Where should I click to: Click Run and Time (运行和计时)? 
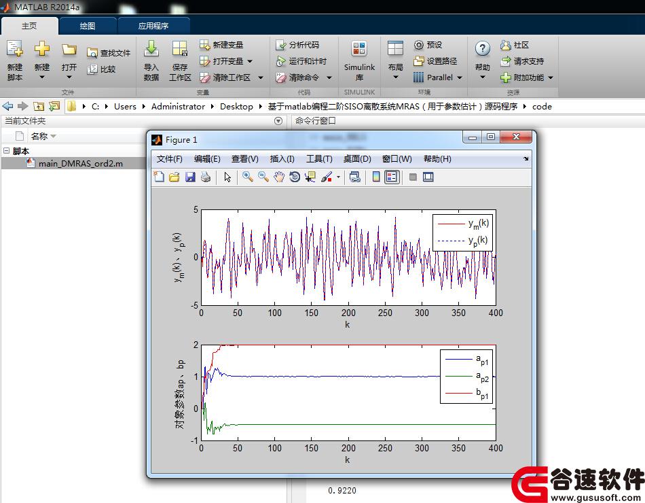(x=301, y=61)
